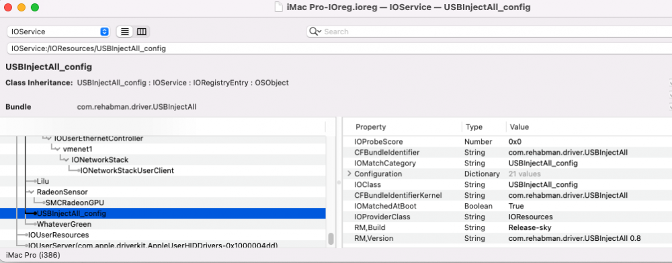Image resolution: width=672 pixels, height=263 pixels.
Task: Select SMCRadeonGPU in the tree
Action: point(75,202)
